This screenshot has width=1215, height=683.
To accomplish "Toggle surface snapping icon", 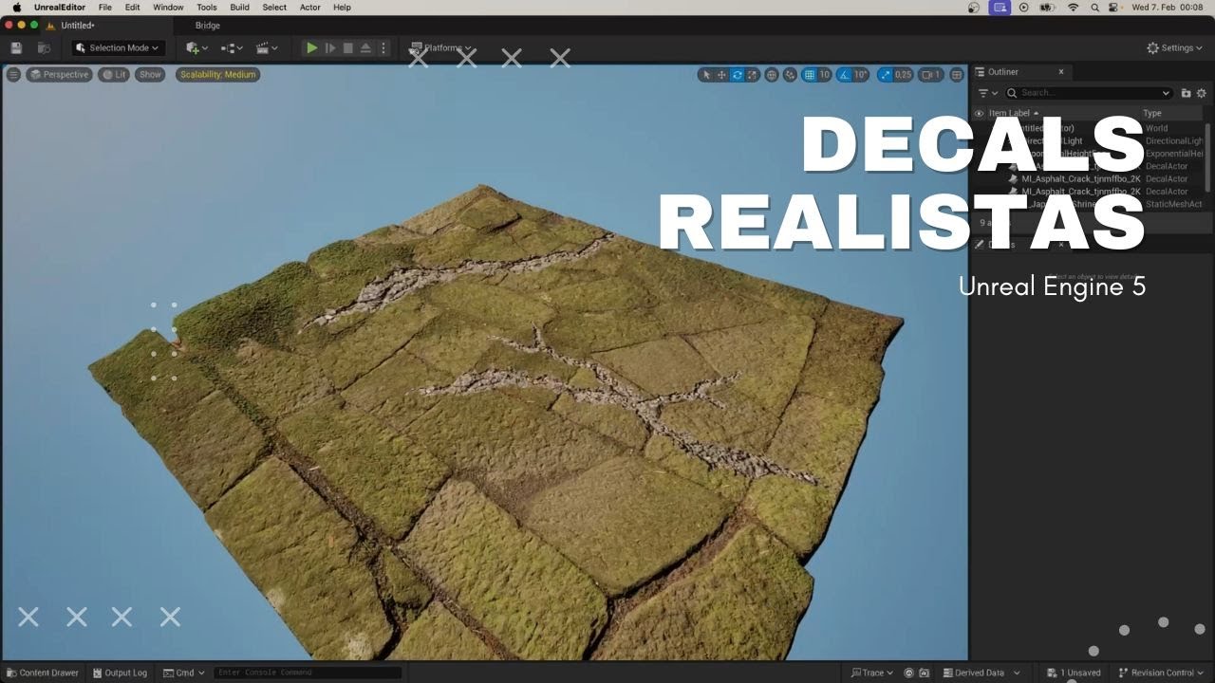I will coord(790,75).
